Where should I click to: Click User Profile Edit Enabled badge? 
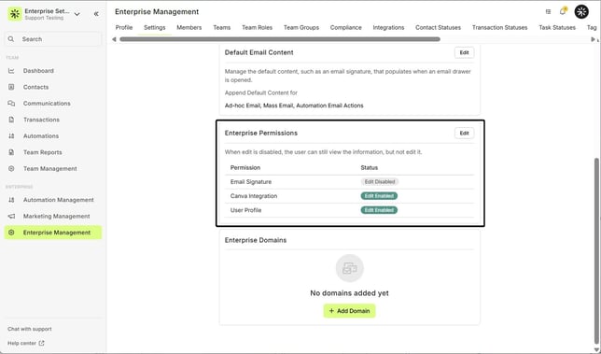(x=379, y=210)
